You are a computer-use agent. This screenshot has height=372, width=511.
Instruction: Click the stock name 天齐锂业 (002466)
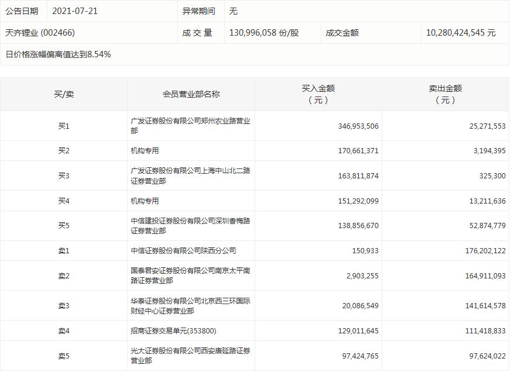coord(40,33)
